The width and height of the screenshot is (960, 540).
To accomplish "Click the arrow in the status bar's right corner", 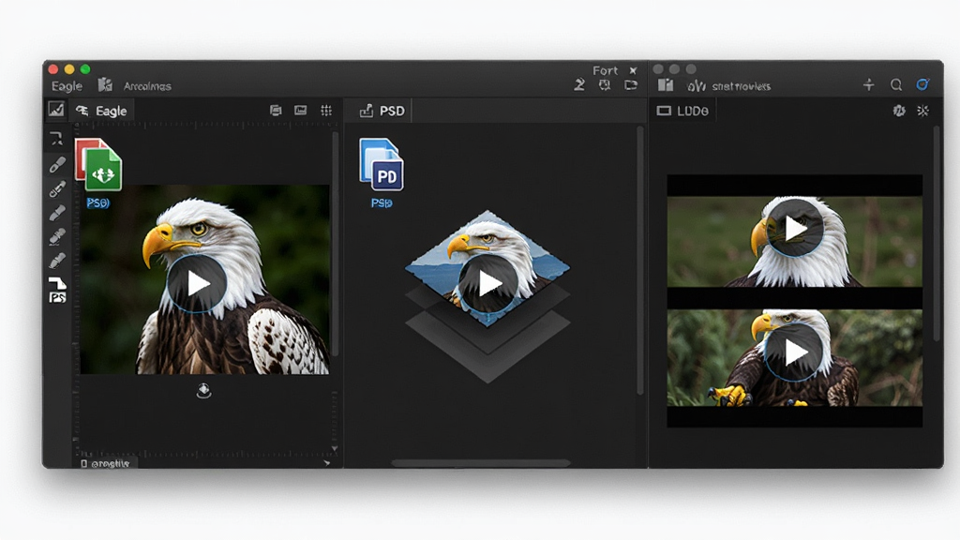I will point(327,463).
